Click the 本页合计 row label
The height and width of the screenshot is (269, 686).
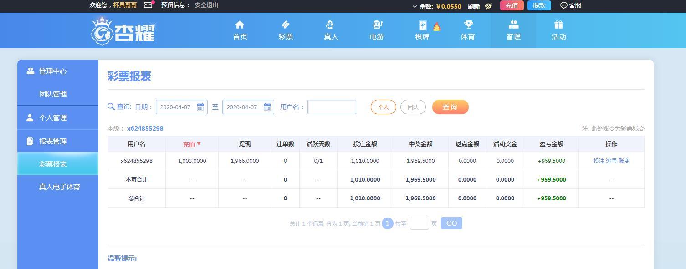pyautogui.click(x=136, y=179)
